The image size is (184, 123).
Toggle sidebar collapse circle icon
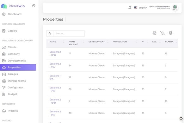[34, 6]
